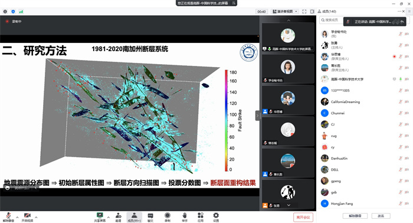Enter full screen mode icon
413x223 pixels.
[x=304, y=12]
